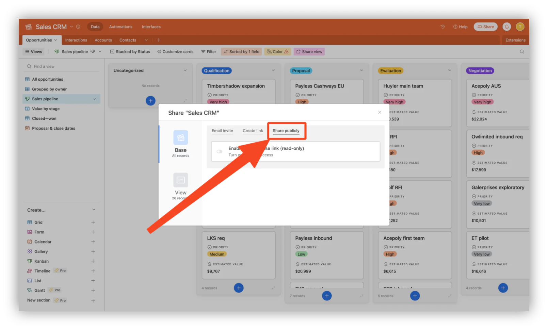Close the Share Sales CRM dialog
The height and width of the screenshot is (330, 548).
point(380,112)
